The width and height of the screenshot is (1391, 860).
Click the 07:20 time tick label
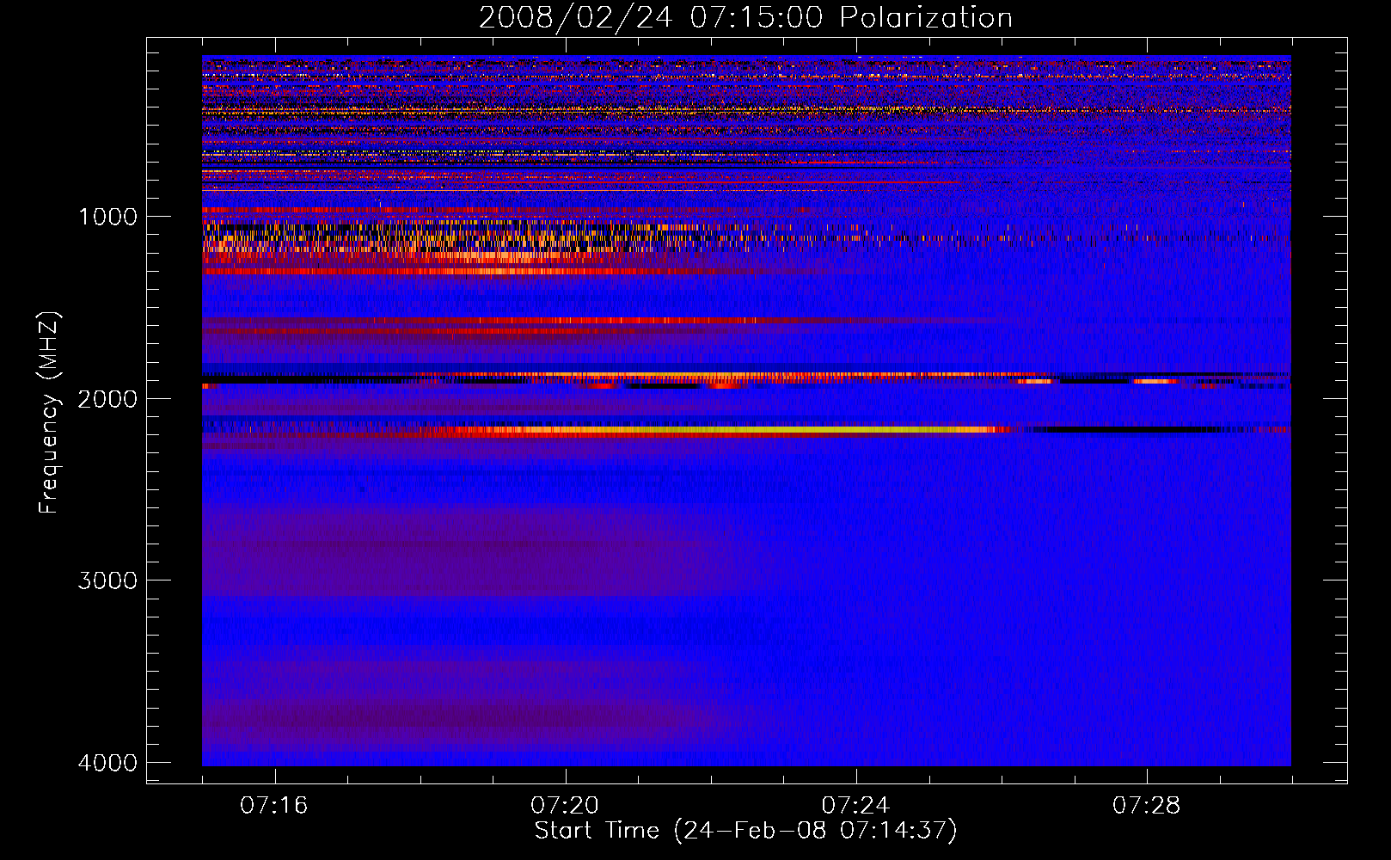point(565,806)
